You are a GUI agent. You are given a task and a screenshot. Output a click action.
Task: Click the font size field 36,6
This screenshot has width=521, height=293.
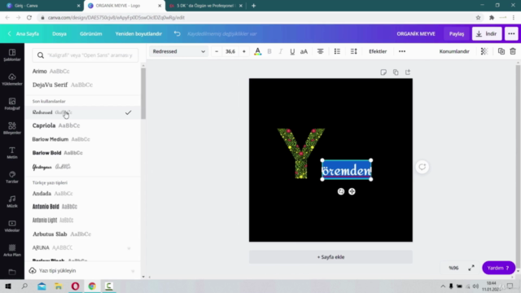coord(230,51)
